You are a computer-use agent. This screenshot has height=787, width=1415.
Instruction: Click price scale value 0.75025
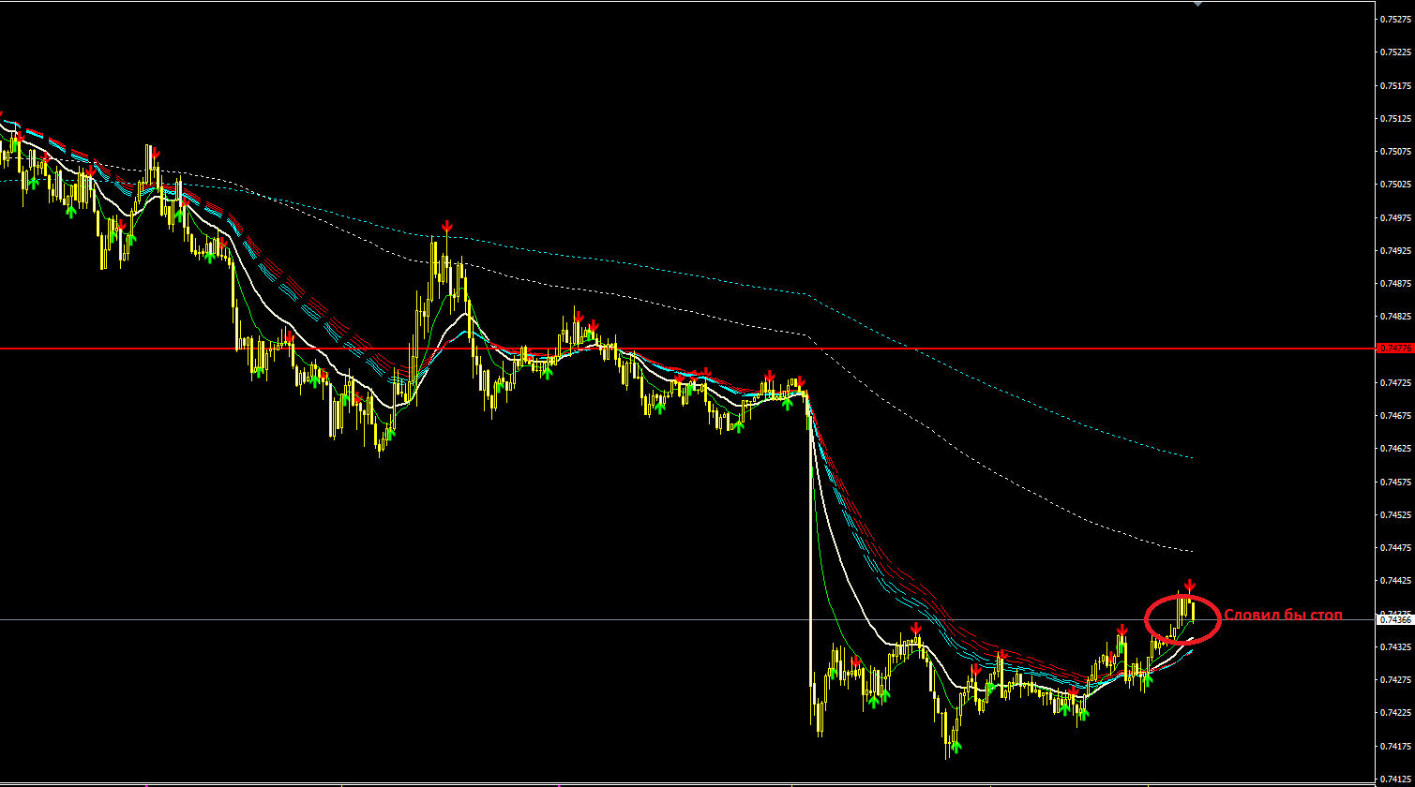[x=1395, y=185]
